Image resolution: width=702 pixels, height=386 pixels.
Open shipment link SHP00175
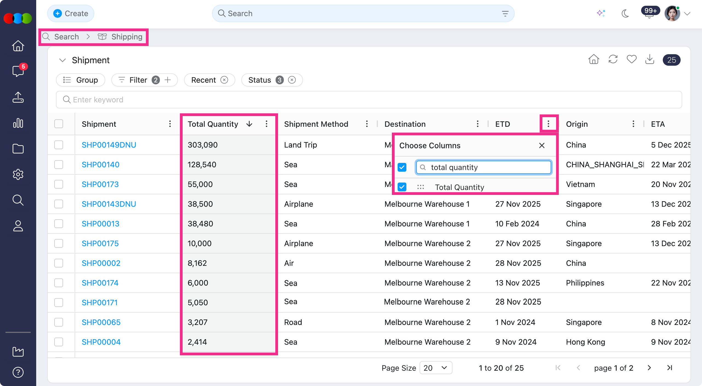click(100, 243)
